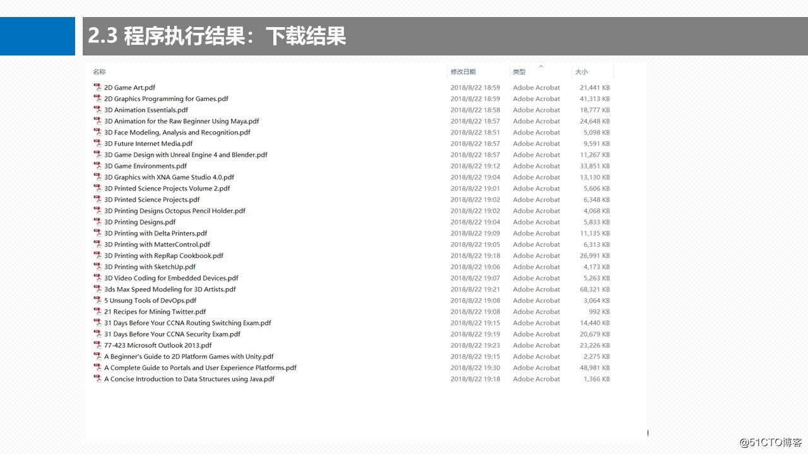Select PDF icon of 21 Recipes for Mining Twitter
The image size is (808, 454).
pos(98,311)
